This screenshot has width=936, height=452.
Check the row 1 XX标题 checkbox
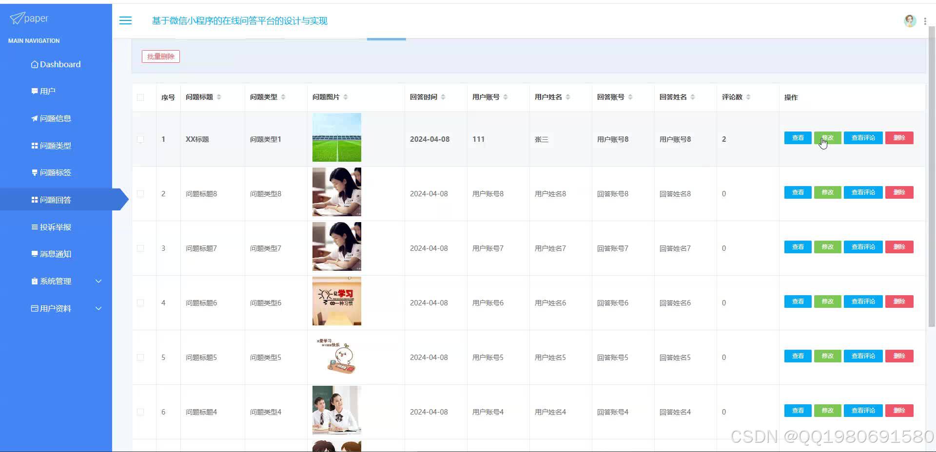[140, 139]
